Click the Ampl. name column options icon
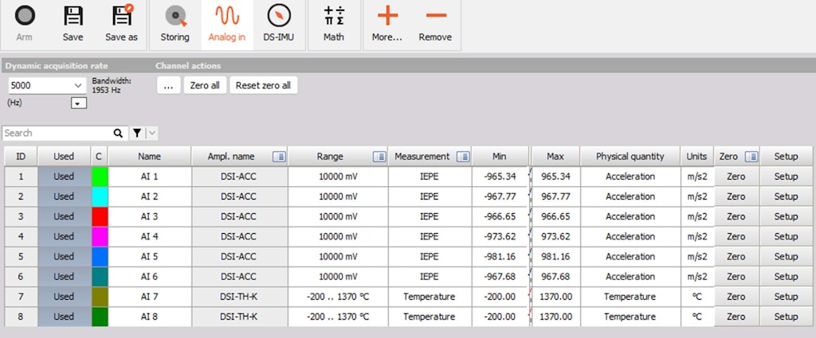The height and width of the screenshot is (338, 816). (x=279, y=157)
